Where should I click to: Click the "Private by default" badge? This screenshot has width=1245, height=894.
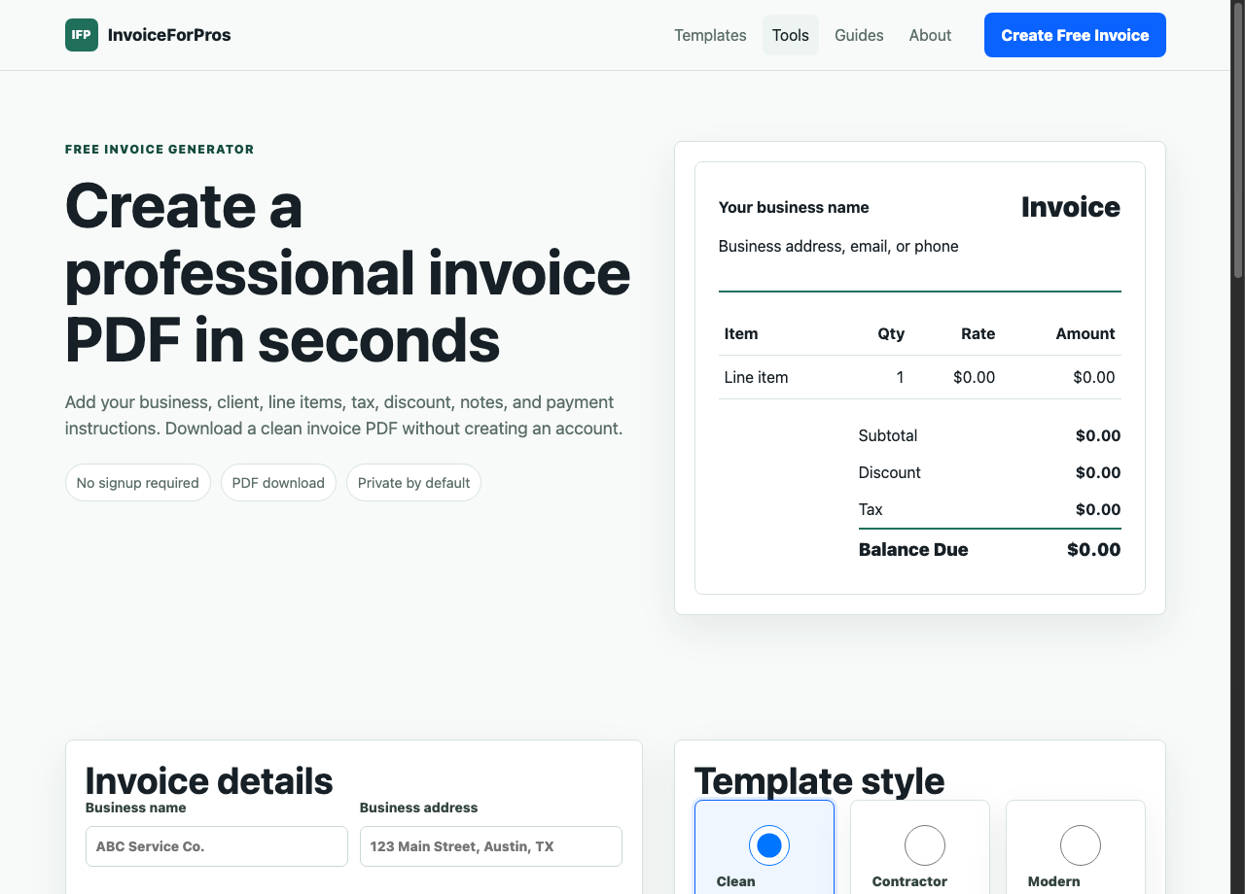tap(413, 482)
